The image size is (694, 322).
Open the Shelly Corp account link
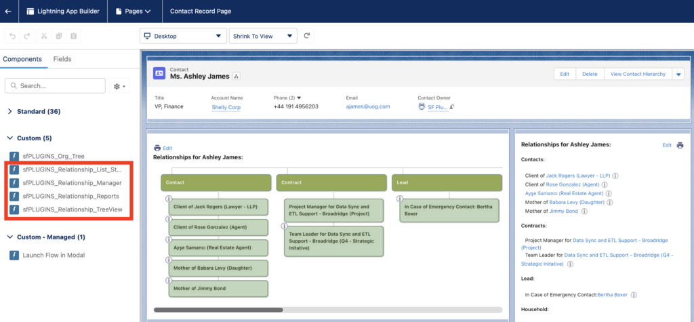pyautogui.click(x=226, y=107)
